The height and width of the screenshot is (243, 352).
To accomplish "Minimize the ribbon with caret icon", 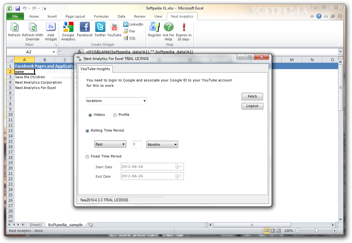I will click(x=312, y=16).
